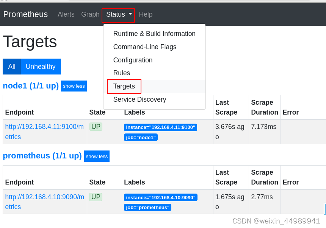326x228 pixels.
Task: Click the UP state badge for node1
Action: click(x=96, y=127)
